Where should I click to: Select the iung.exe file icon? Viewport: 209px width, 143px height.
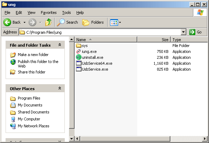coord(79,51)
